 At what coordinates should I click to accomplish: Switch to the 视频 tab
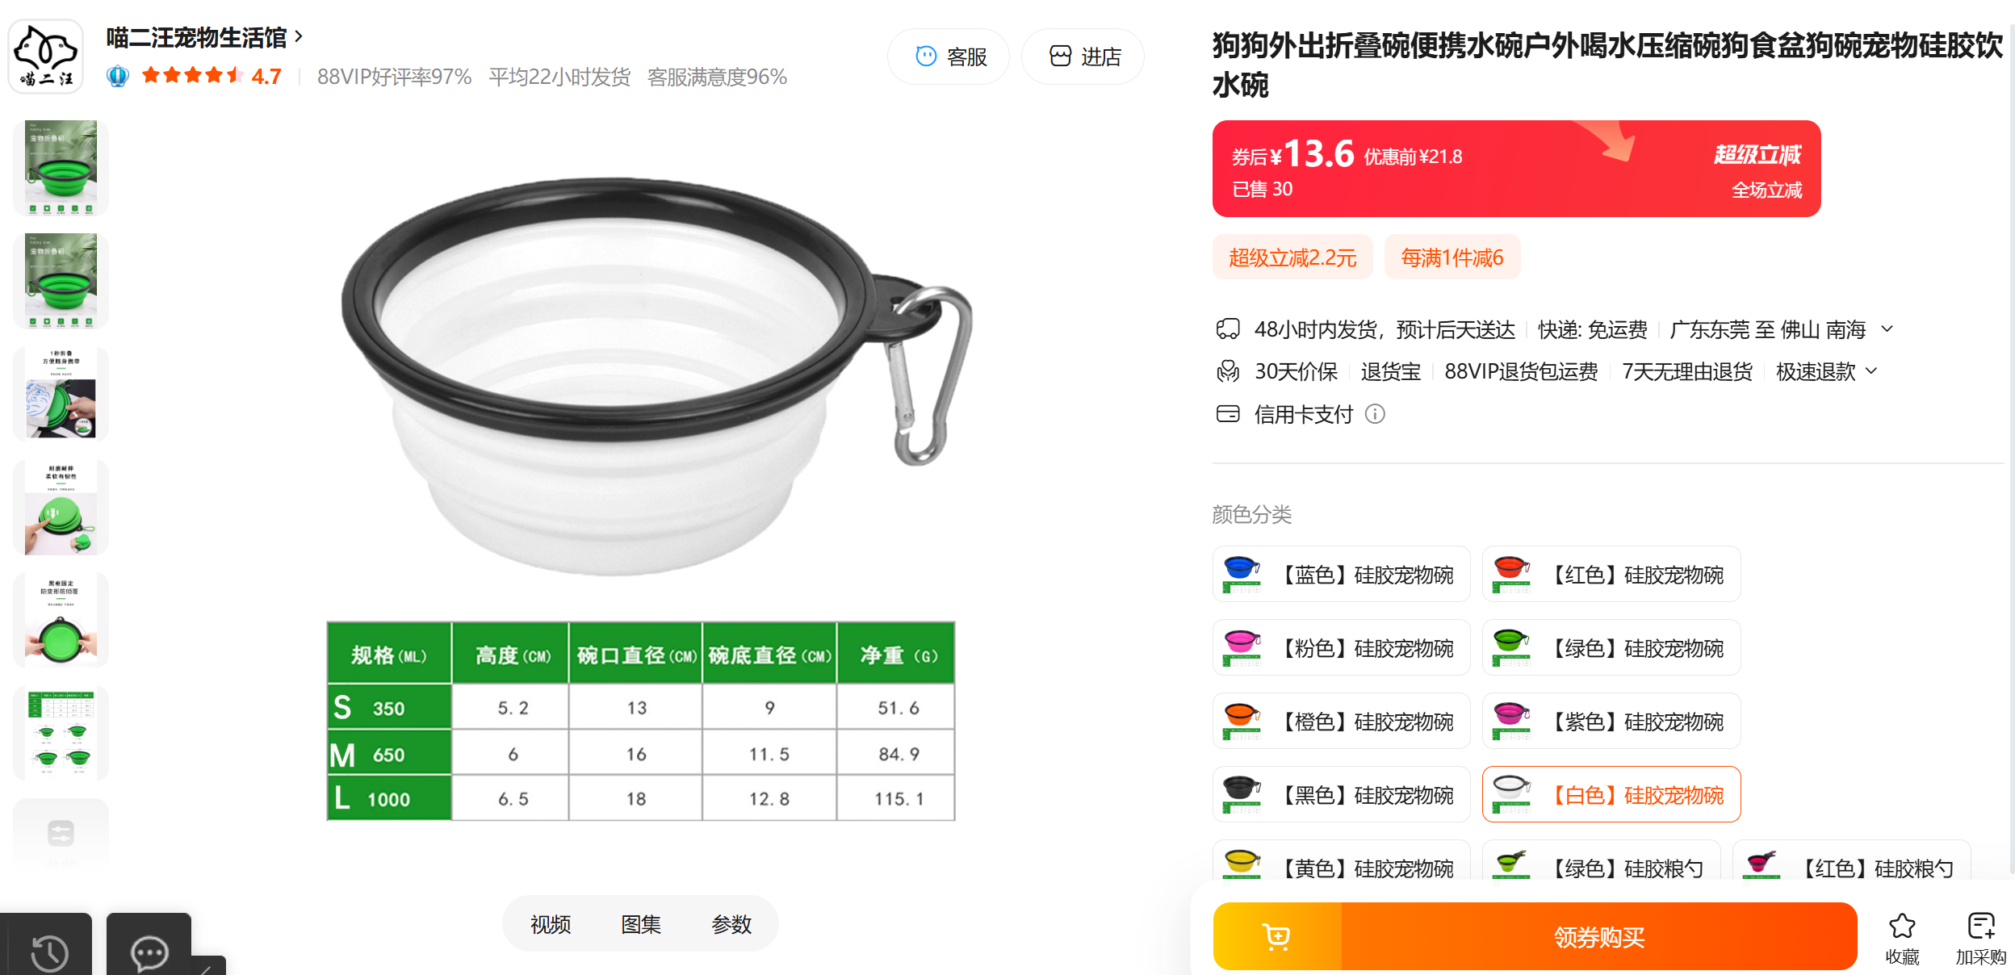click(551, 924)
